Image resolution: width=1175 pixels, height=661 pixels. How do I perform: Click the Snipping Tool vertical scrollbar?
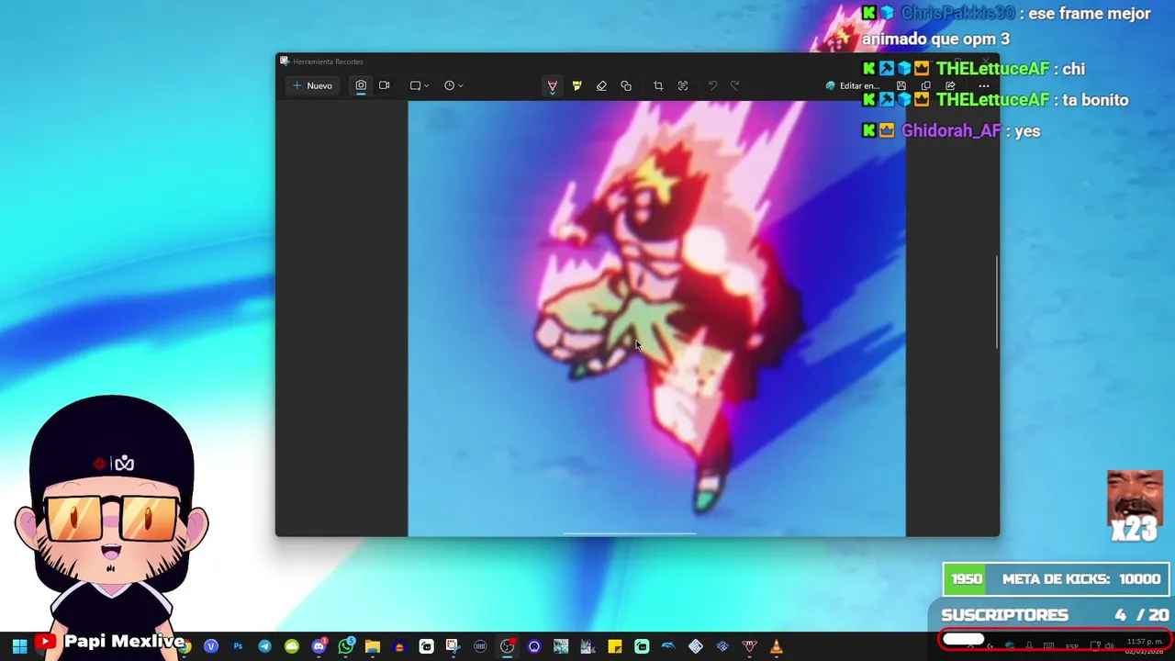(997, 303)
